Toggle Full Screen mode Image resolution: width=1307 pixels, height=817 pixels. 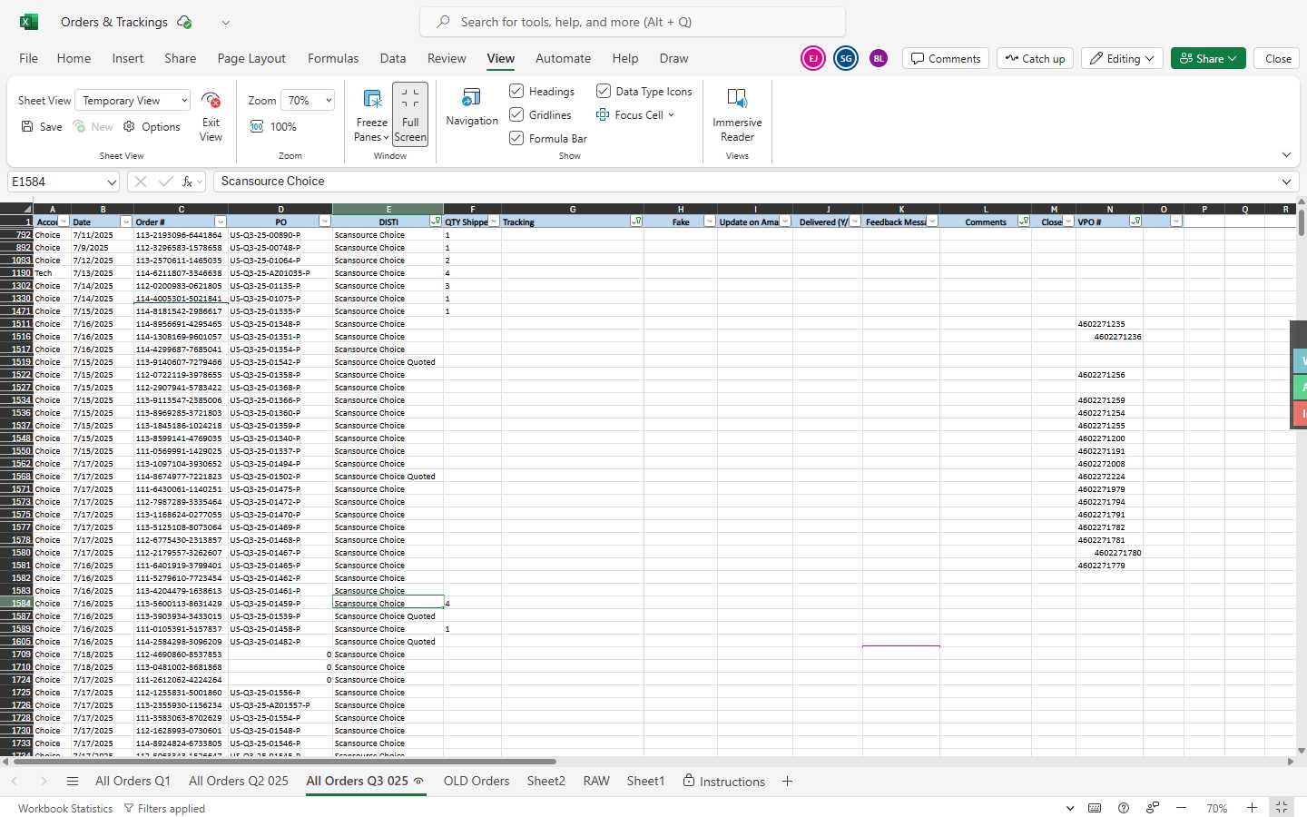pyautogui.click(x=410, y=114)
